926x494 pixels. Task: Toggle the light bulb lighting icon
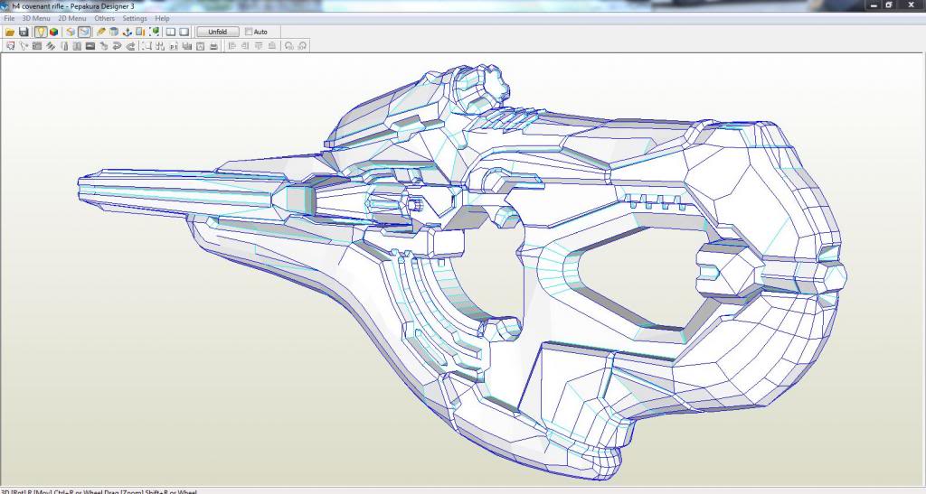coord(41,32)
